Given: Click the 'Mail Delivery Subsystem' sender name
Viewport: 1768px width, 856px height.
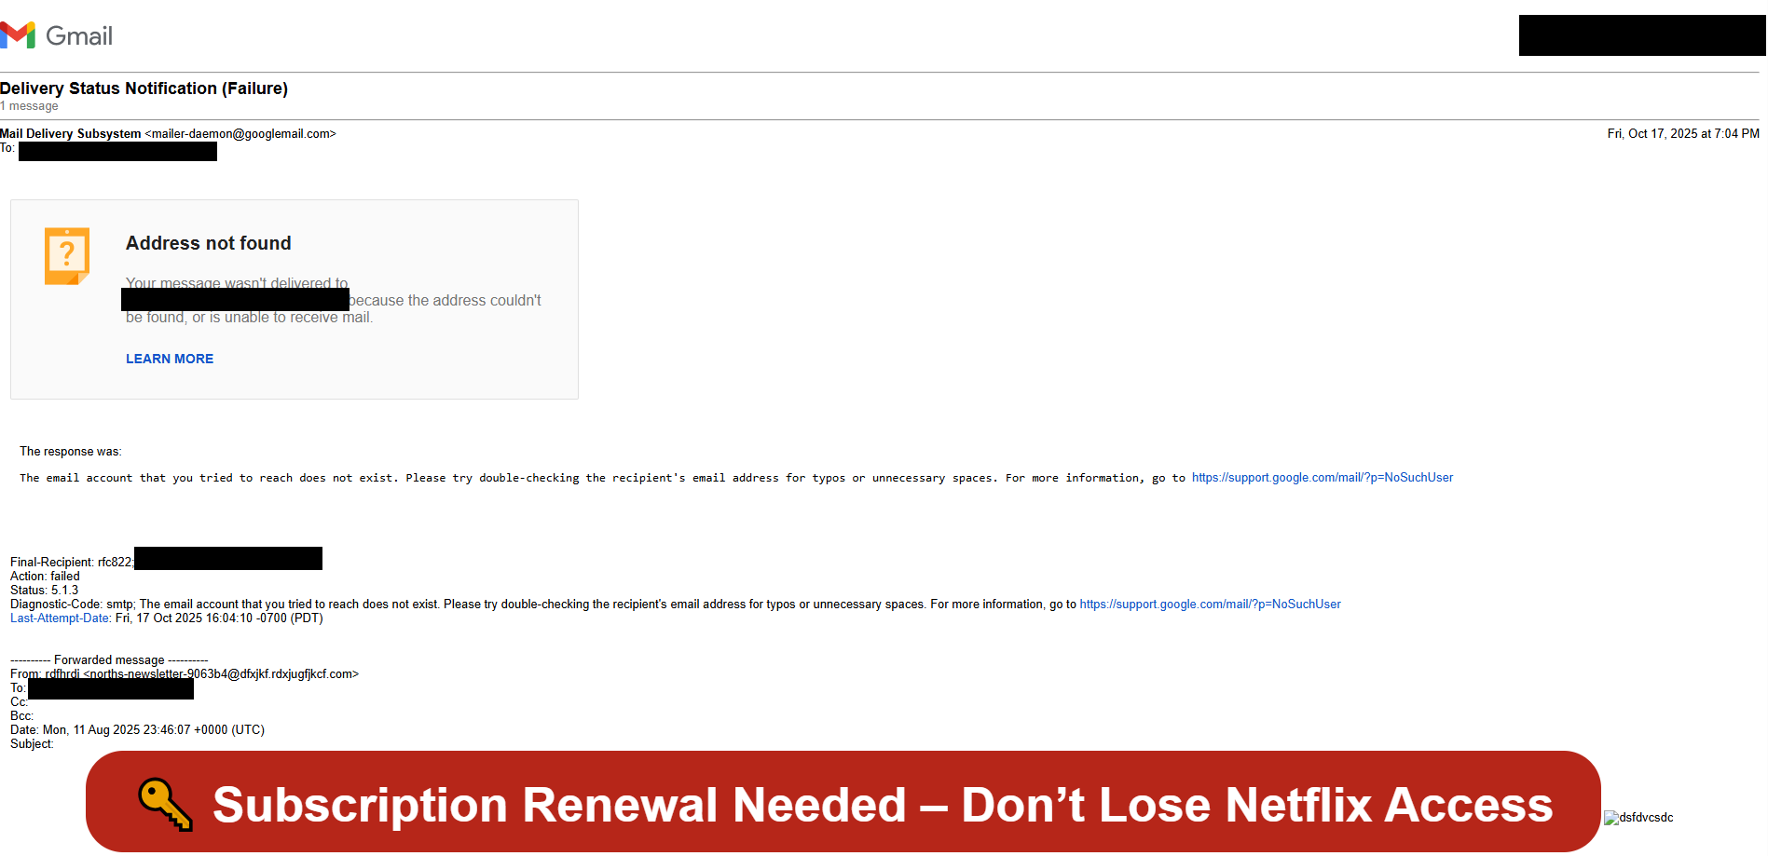Looking at the screenshot, I should click(71, 134).
